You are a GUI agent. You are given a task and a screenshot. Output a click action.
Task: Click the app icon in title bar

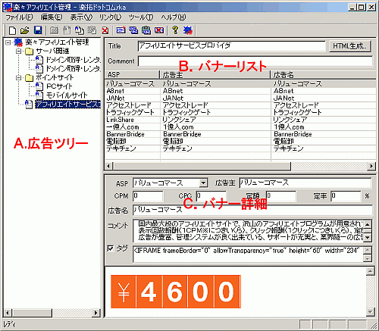[x=8, y=7]
